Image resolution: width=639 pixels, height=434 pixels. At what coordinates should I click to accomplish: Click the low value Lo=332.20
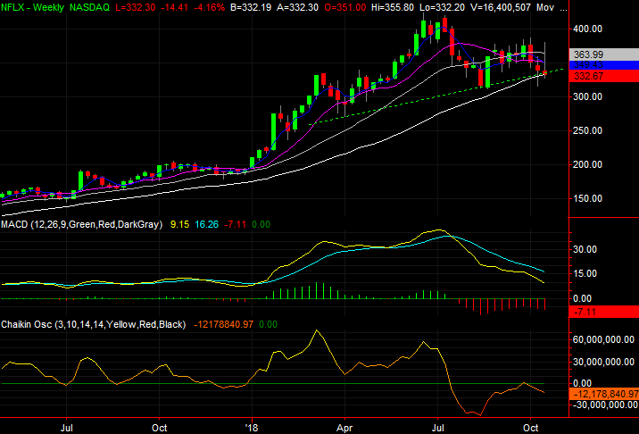tap(442, 7)
